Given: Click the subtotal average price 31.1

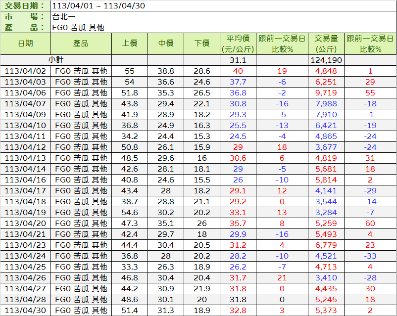Looking at the screenshot, I should (238, 60).
